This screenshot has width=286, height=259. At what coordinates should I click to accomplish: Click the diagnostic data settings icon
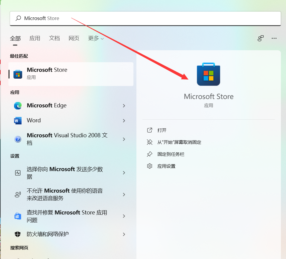tap(18, 173)
